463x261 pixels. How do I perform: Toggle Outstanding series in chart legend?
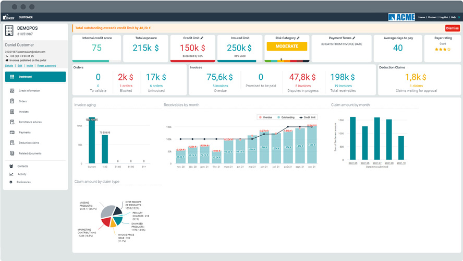[x=286, y=117]
